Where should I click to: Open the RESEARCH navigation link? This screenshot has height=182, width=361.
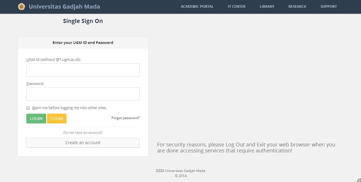click(x=297, y=7)
